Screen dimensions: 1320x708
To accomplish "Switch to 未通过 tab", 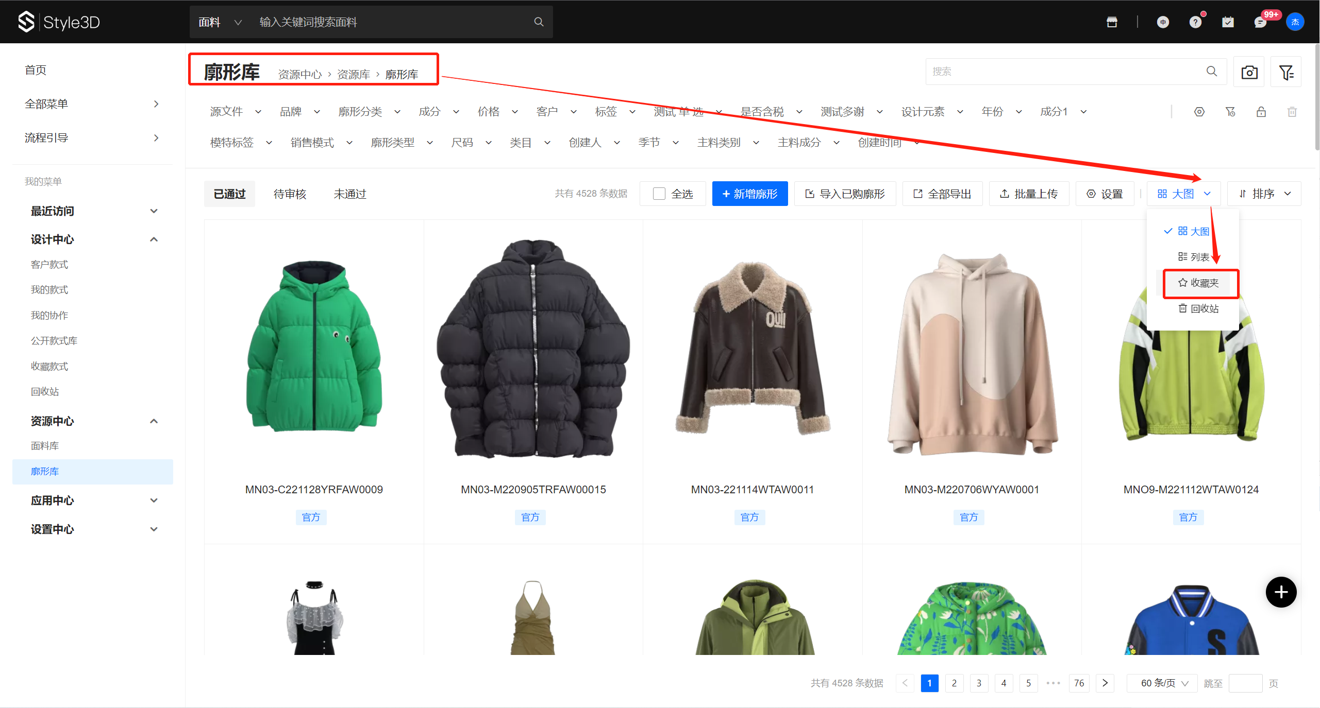I will pyautogui.click(x=349, y=194).
